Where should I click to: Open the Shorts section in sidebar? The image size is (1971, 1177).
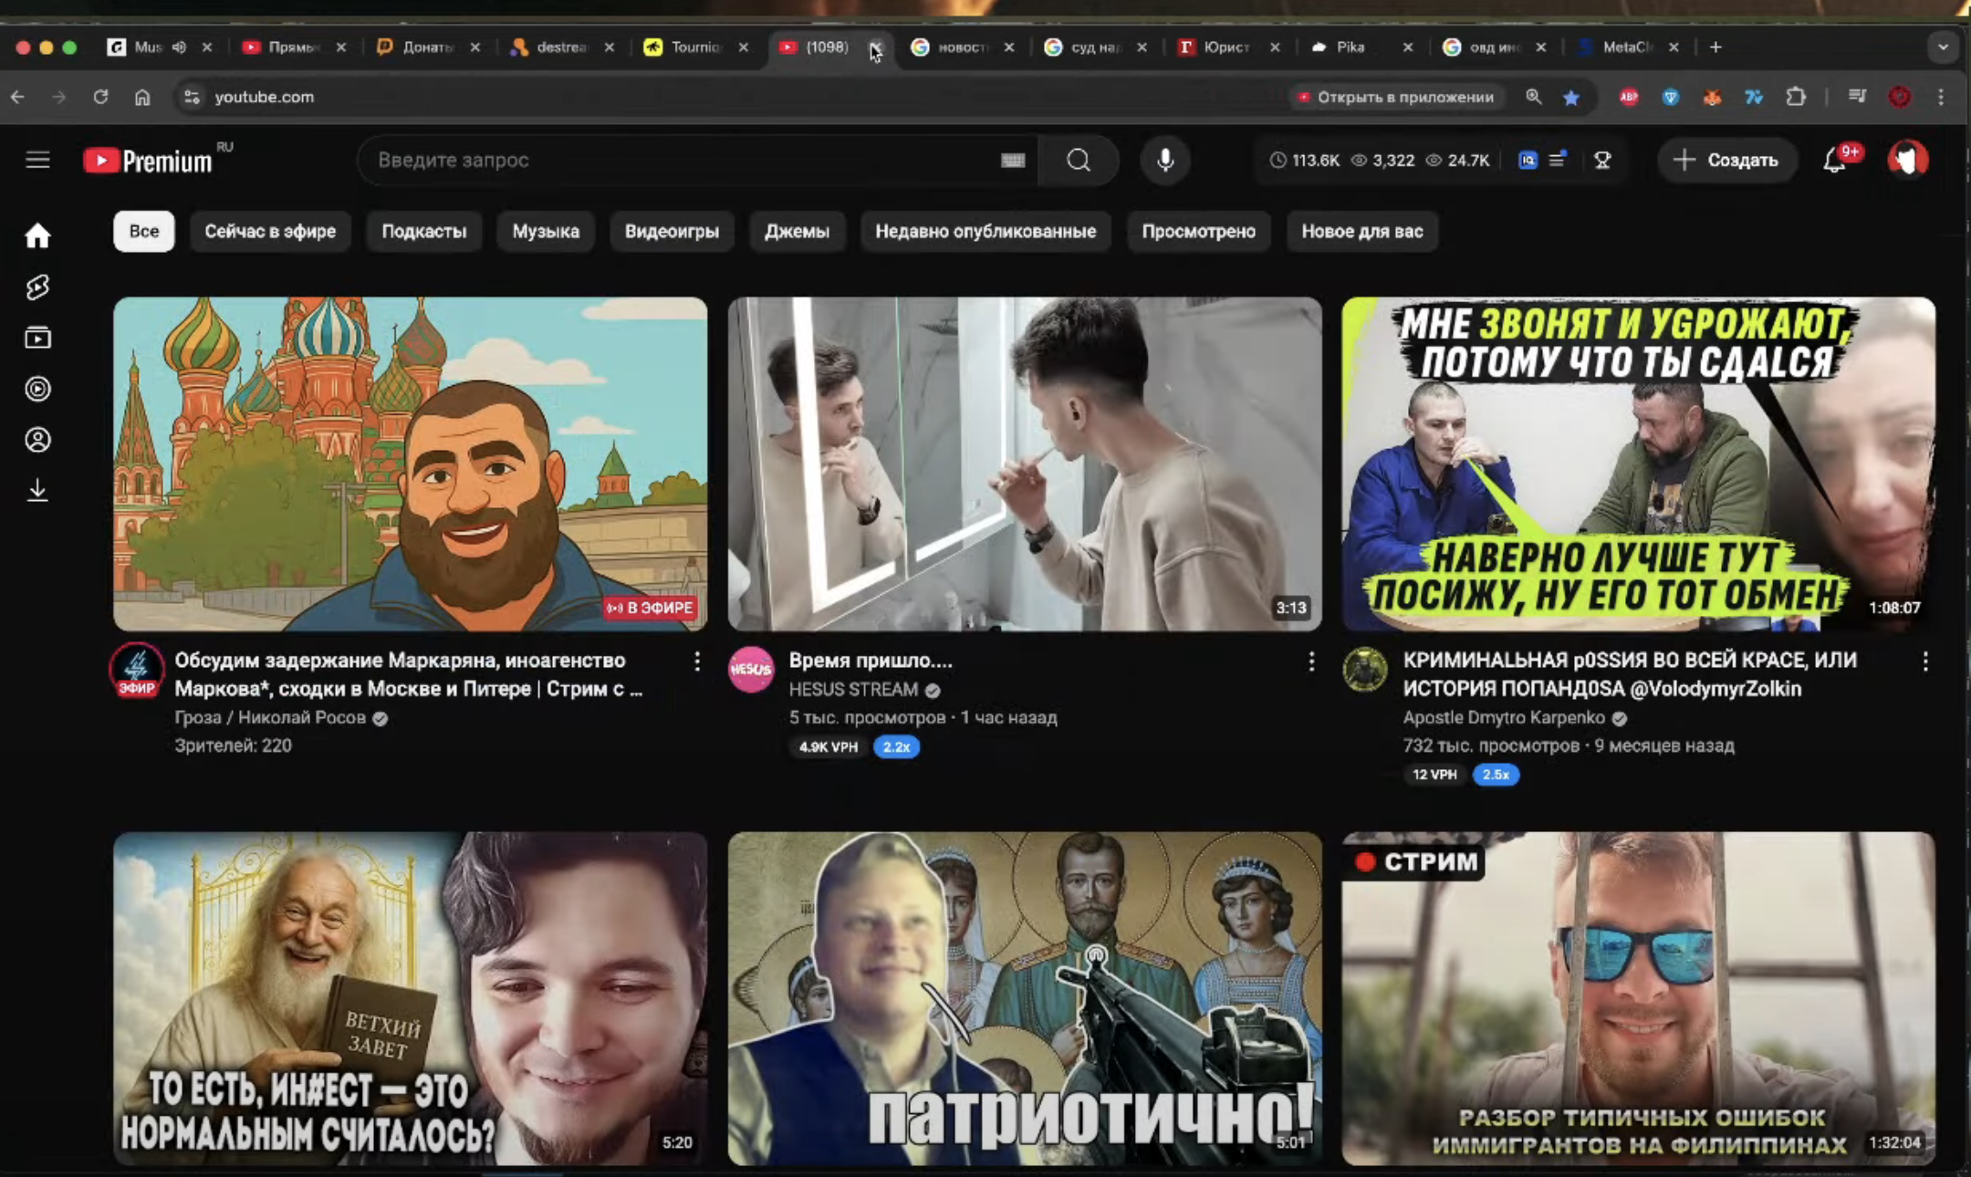point(37,287)
